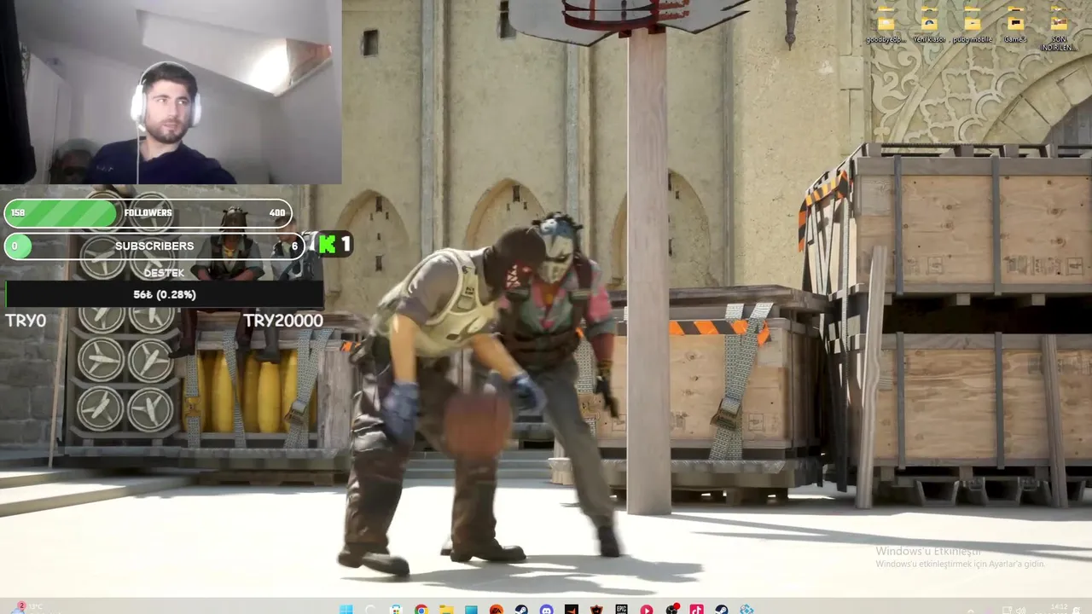Open the Windows Start menu
This screenshot has height=614, width=1092.
click(x=346, y=610)
